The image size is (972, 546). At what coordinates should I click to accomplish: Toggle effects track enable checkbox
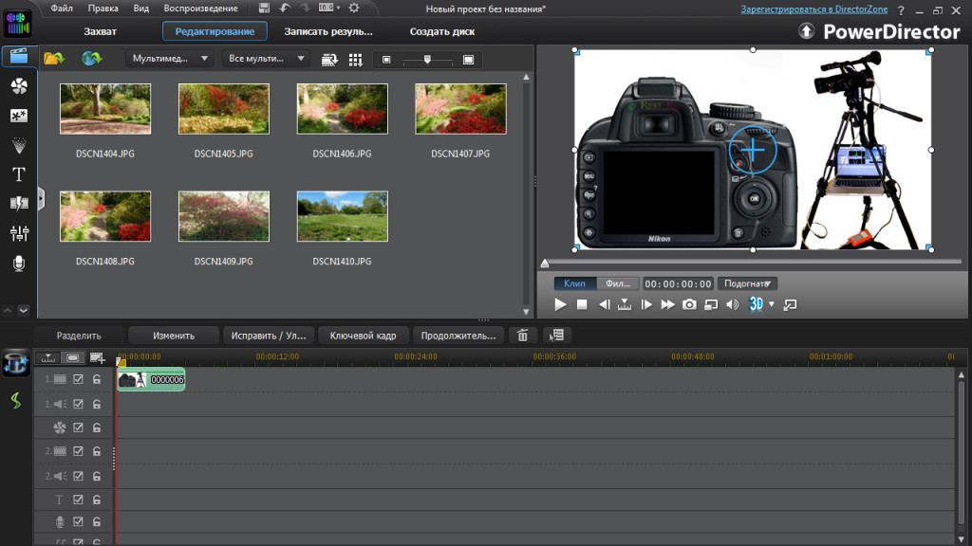click(x=78, y=428)
